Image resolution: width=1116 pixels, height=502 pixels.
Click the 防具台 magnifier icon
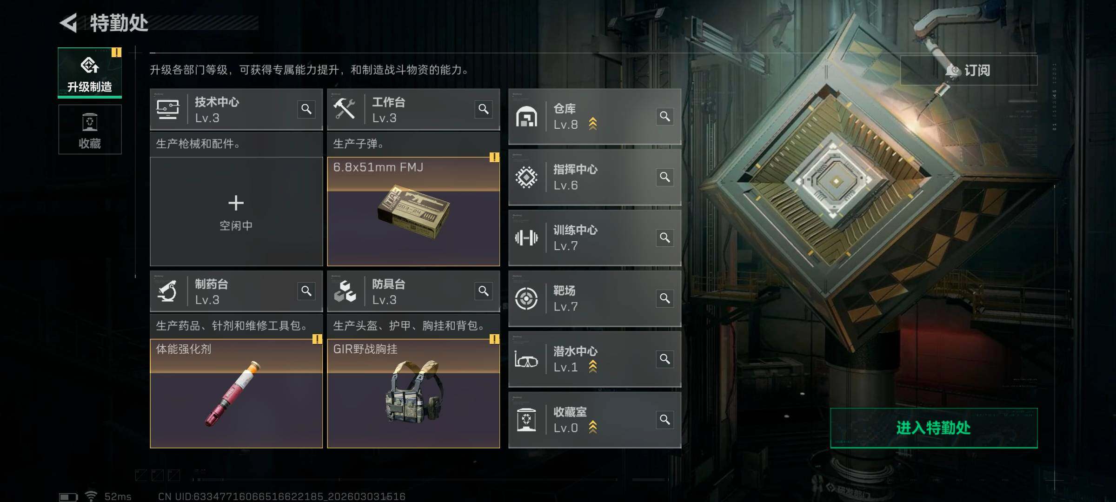pyautogui.click(x=484, y=291)
